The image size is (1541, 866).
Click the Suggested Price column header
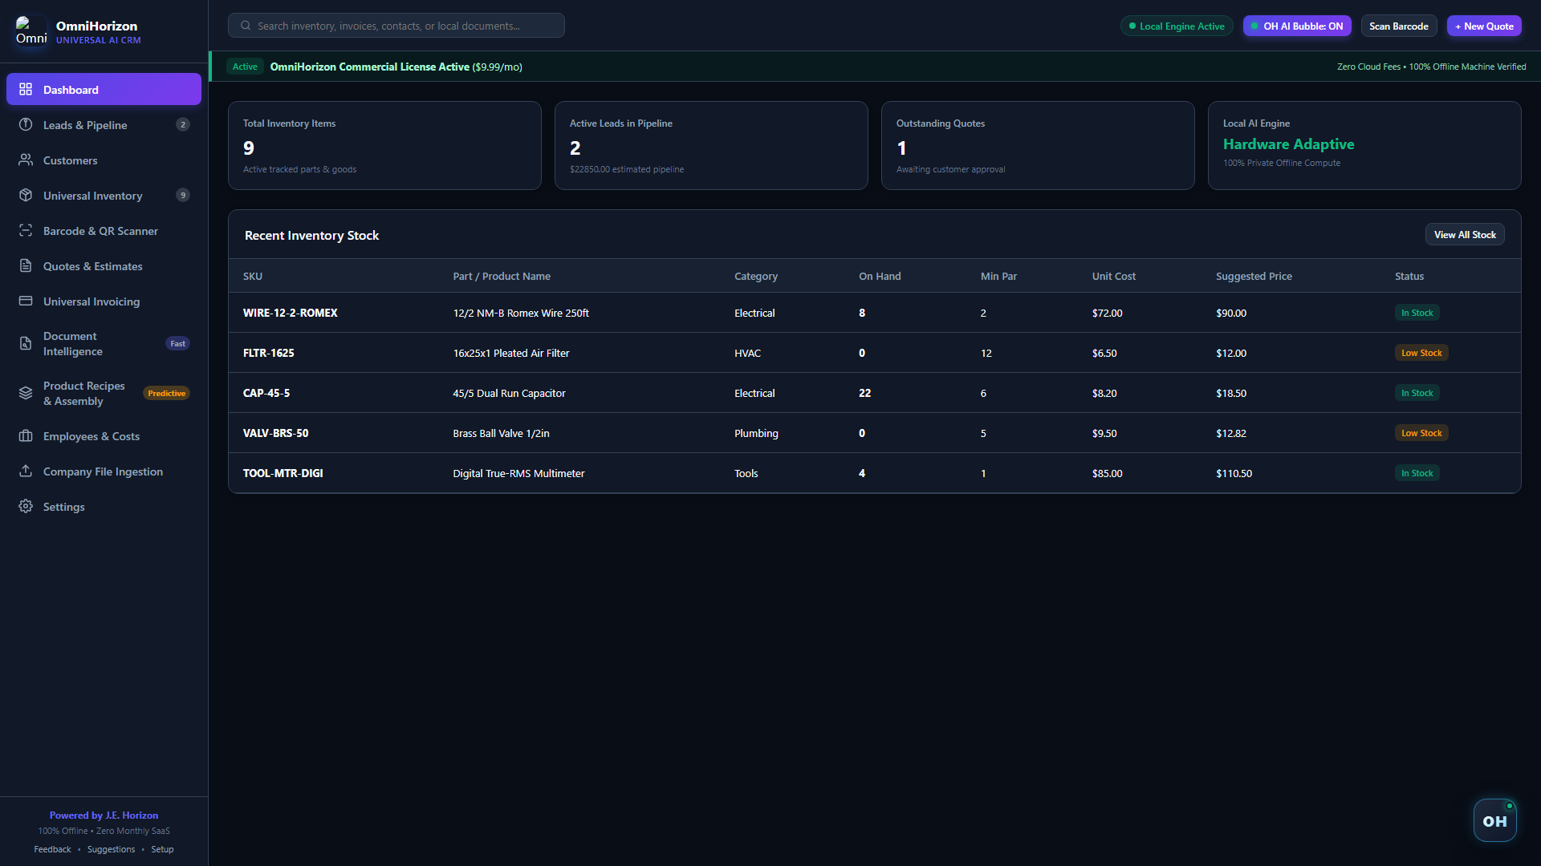click(x=1254, y=276)
